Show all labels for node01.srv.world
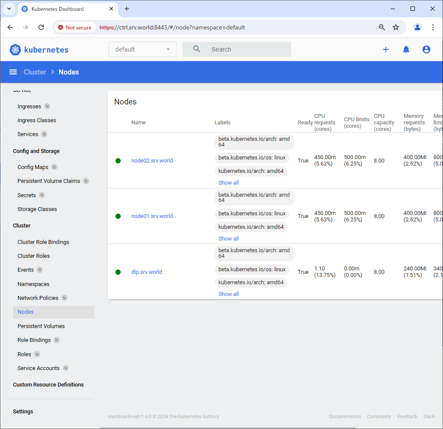The image size is (443, 429). click(228, 239)
